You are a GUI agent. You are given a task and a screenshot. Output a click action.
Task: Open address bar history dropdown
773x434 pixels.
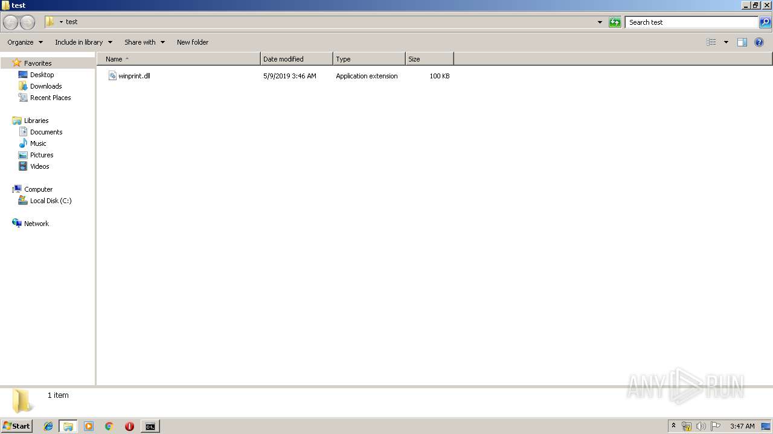(600, 22)
